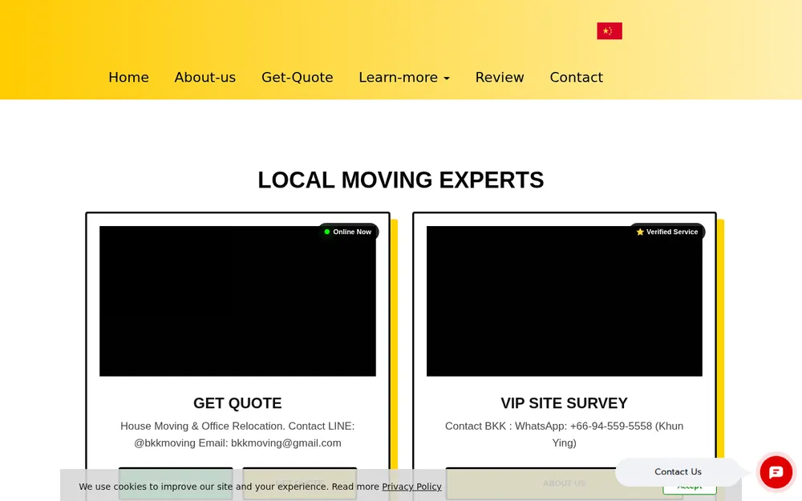Expand the Learn-more dropdown menu

pyautogui.click(x=404, y=77)
